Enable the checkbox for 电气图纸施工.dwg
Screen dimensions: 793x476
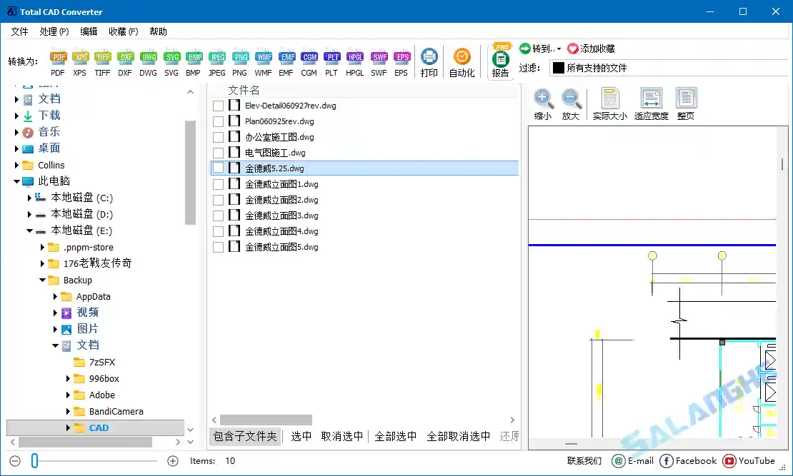click(218, 152)
